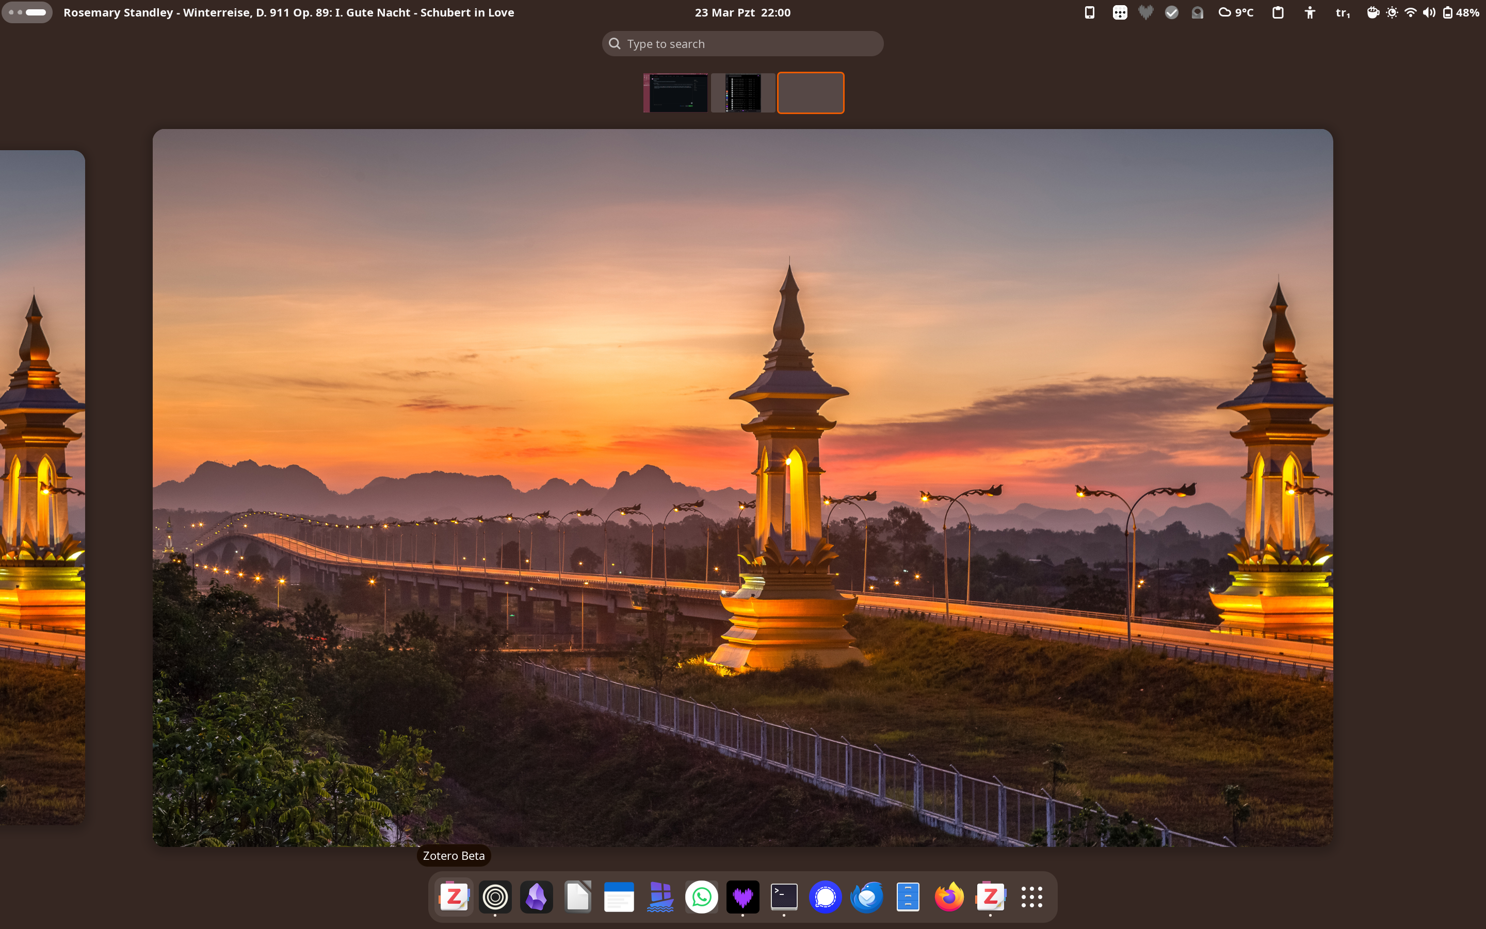Image resolution: width=1486 pixels, height=929 pixels.
Task: Open the Winterreise now-playing media menu
Action: (x=288, y=12)
